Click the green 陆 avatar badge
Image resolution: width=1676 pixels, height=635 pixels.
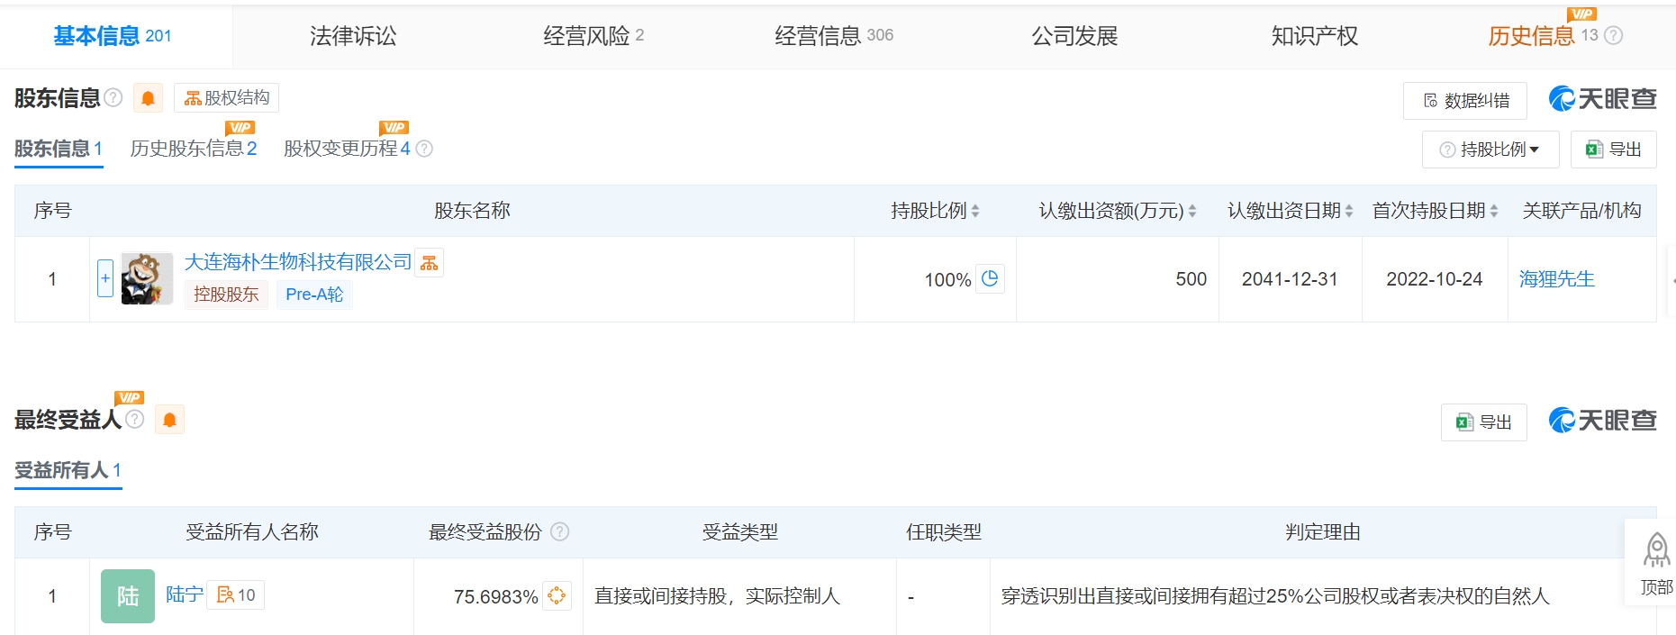(128, 595)
